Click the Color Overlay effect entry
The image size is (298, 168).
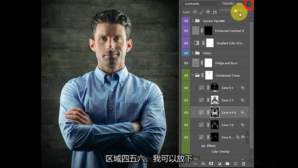(x=221, y=152)
